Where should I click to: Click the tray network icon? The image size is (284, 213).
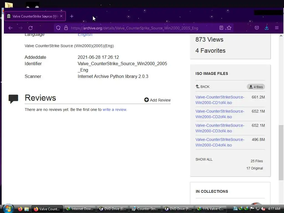(x=258, y=209)
